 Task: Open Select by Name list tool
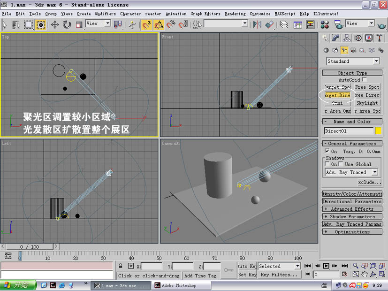pos(16,25)
